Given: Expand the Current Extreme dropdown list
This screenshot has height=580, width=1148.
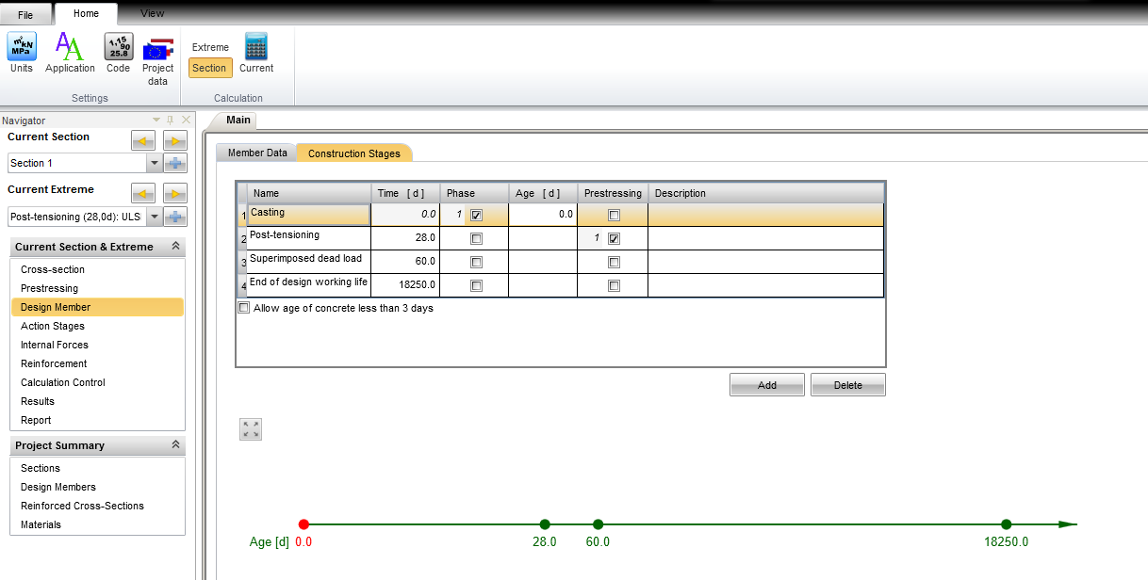Looking at the screenshot, I should click(154, 217).
